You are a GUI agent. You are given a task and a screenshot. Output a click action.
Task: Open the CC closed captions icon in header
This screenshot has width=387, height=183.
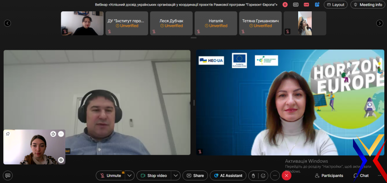(x=296, y=5)
